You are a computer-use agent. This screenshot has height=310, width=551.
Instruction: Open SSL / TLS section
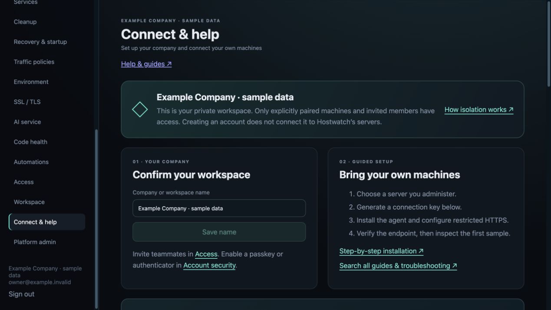click(47, 102)
